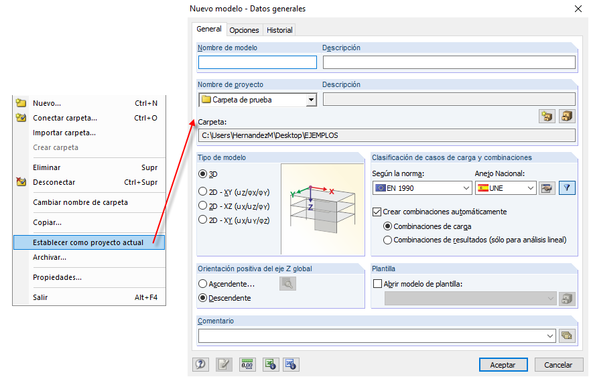Click the comment library icon
The width and height of the screenshot is (589, 377).
tap(567, 335)
